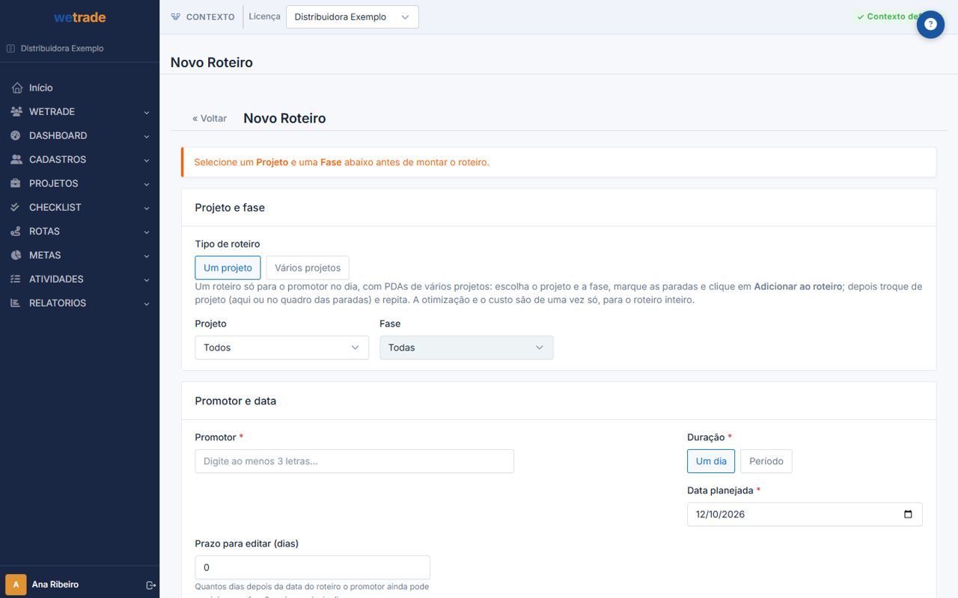Click the PROJETOS briefcase icon

tap(16, 184)
